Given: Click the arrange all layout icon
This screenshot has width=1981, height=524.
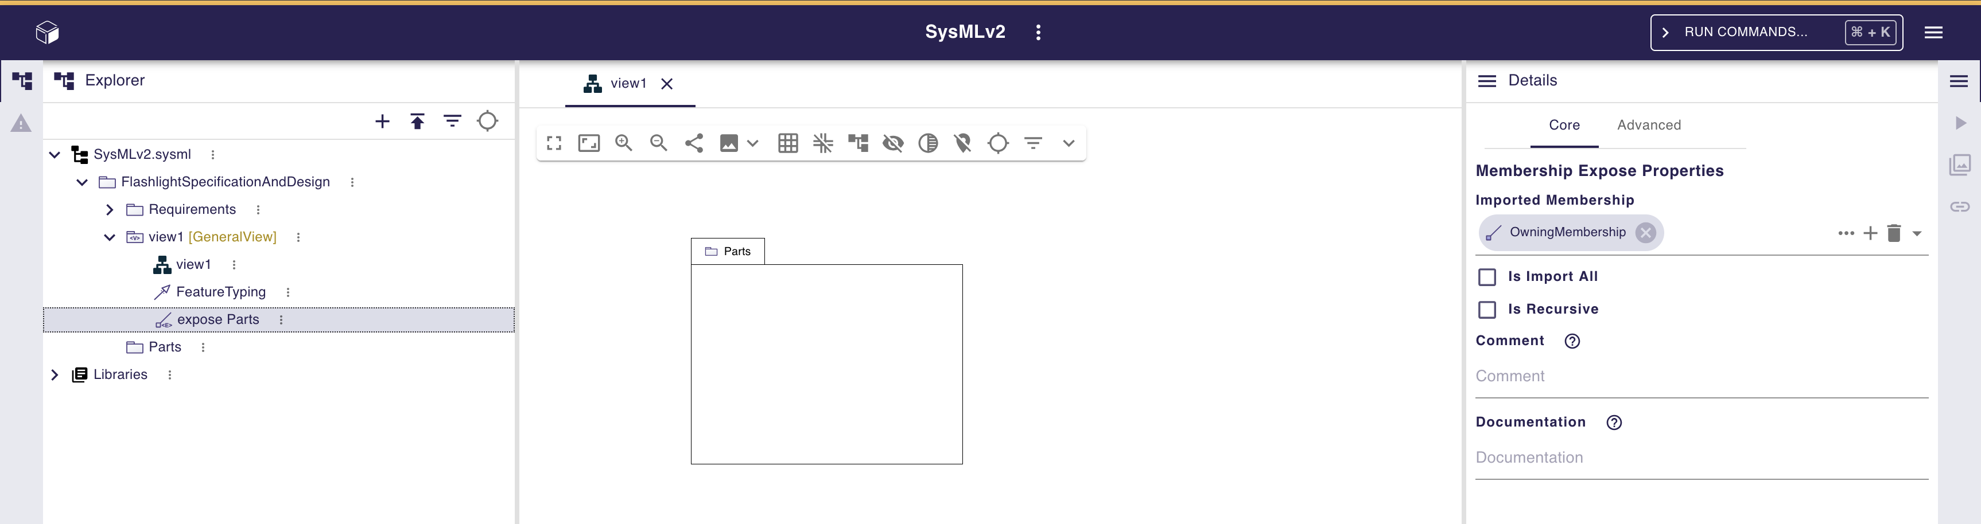Looking at the screenshot, I should pos(857,143).
